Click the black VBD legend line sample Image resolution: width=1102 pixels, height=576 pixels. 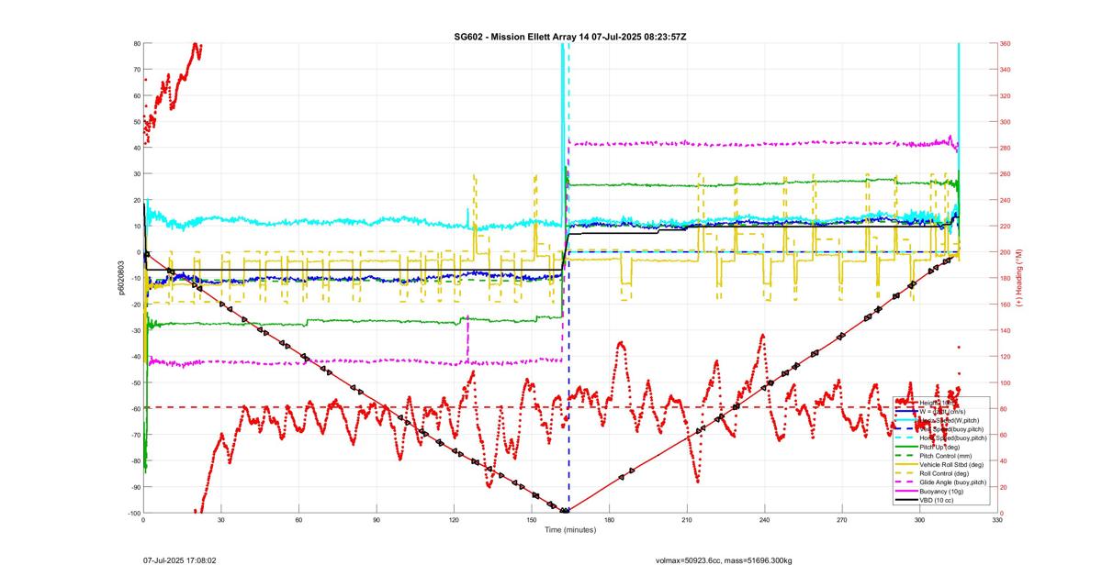pyautogui.click(x=906, y=500)
